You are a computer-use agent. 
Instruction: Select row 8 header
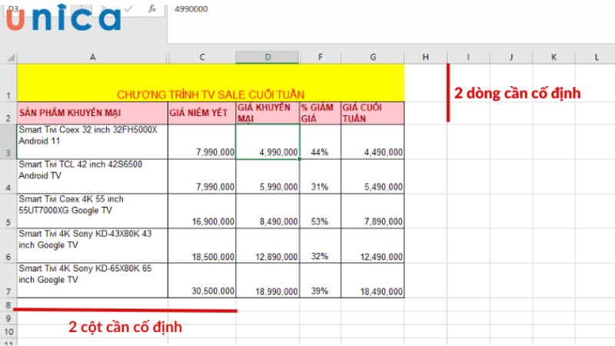click(x=8, y=305)
